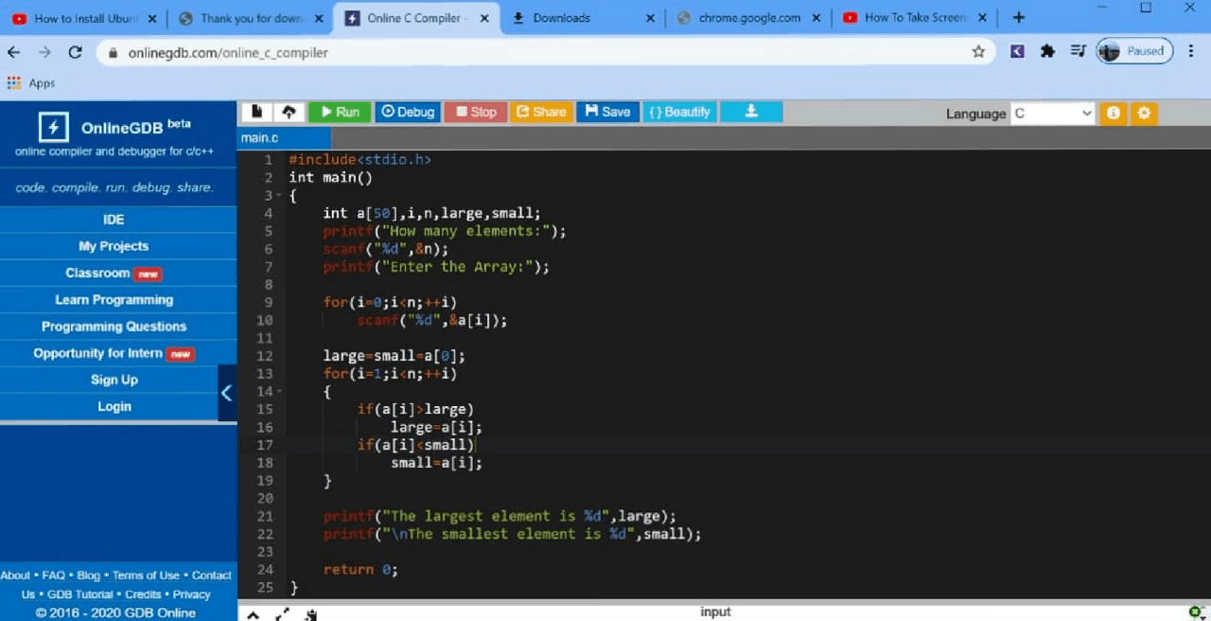Stop the running program
The image size is (1211, 621).
(475, 112)
